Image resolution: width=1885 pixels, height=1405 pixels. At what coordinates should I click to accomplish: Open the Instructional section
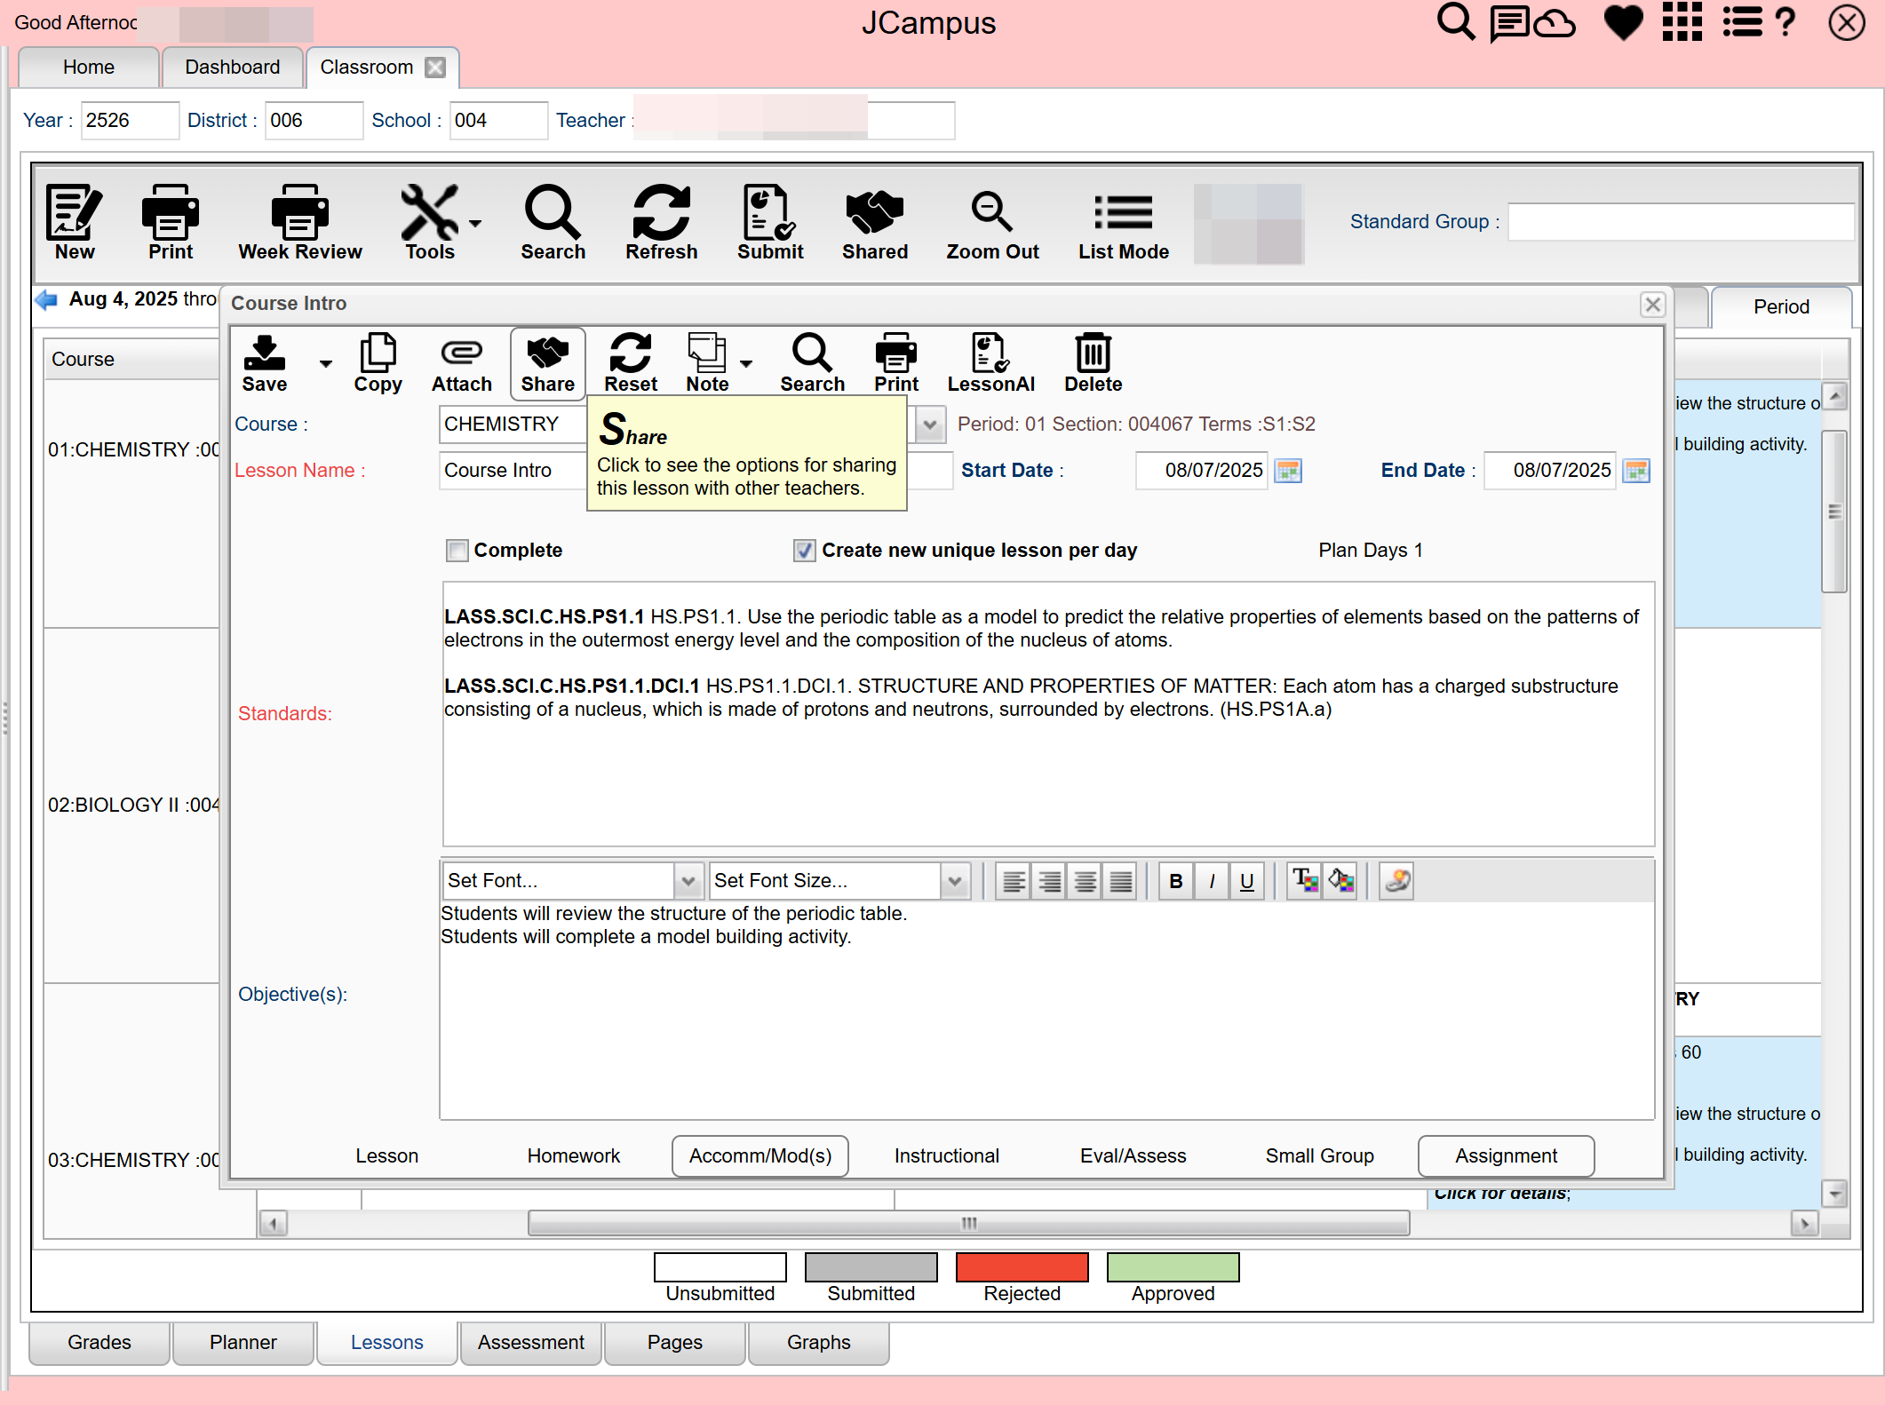tap(947, 1155)
